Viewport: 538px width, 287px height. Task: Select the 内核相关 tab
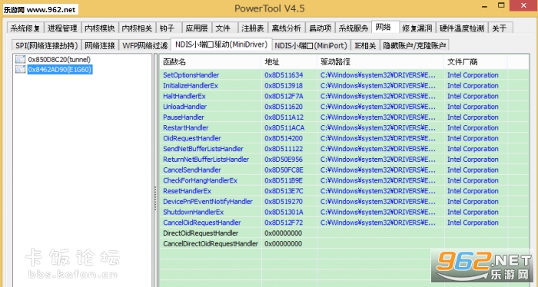pos(137,28)
